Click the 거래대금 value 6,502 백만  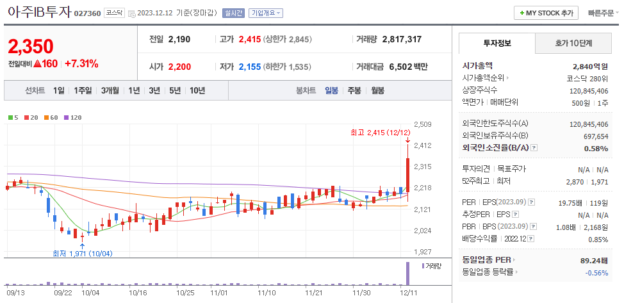click(x=407, y=67)
